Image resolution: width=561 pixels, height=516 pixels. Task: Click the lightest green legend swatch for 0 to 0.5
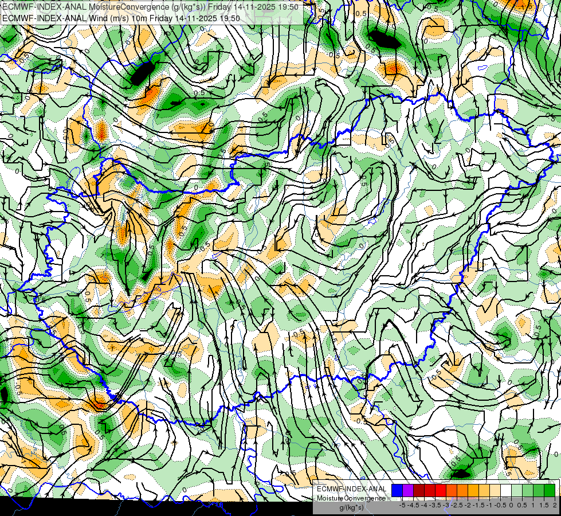[517, 491]
